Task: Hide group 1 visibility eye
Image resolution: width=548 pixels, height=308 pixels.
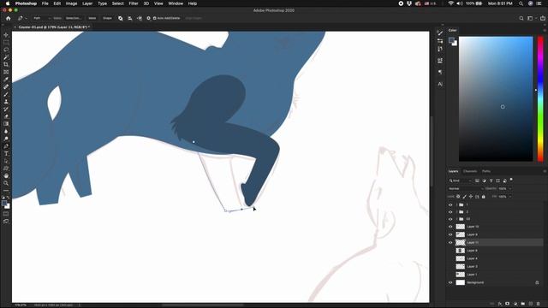Action: (x=450, y=205)
